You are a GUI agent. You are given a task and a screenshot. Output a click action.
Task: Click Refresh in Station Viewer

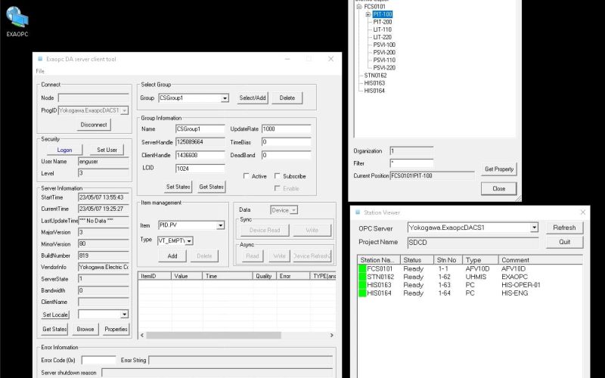coord(564,228)
